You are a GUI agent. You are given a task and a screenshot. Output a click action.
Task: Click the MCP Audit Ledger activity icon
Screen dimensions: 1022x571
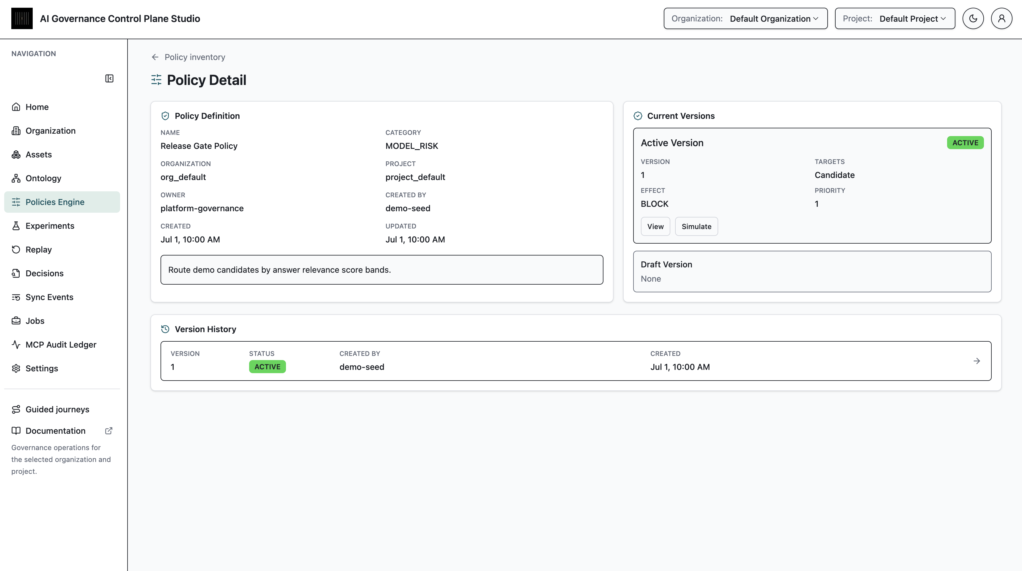pyautogui.click(x=16, y=345)
